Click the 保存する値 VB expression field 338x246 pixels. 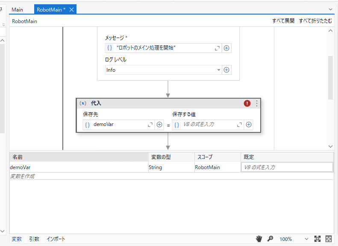(x=209, y=125)
